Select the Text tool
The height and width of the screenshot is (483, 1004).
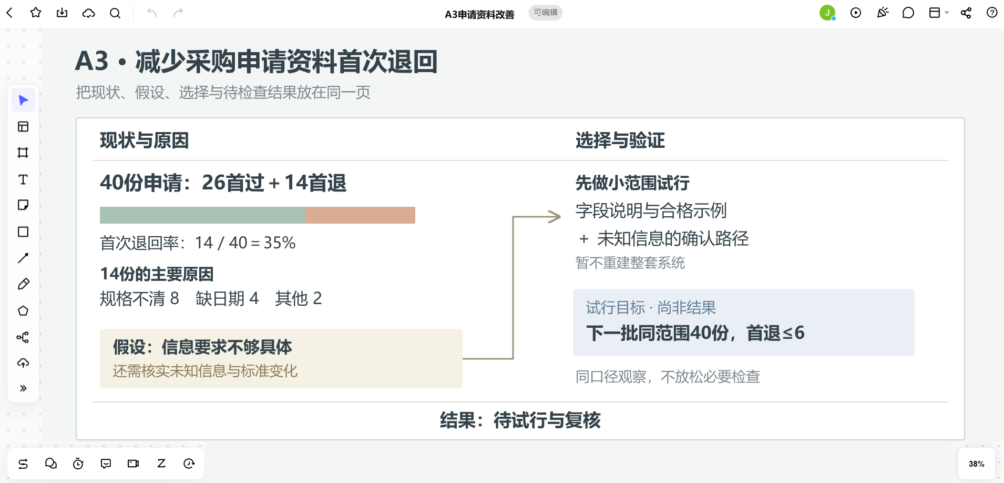click(23, 179)
